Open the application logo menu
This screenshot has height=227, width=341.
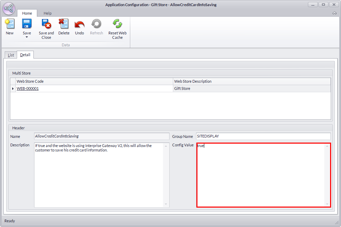9,9
